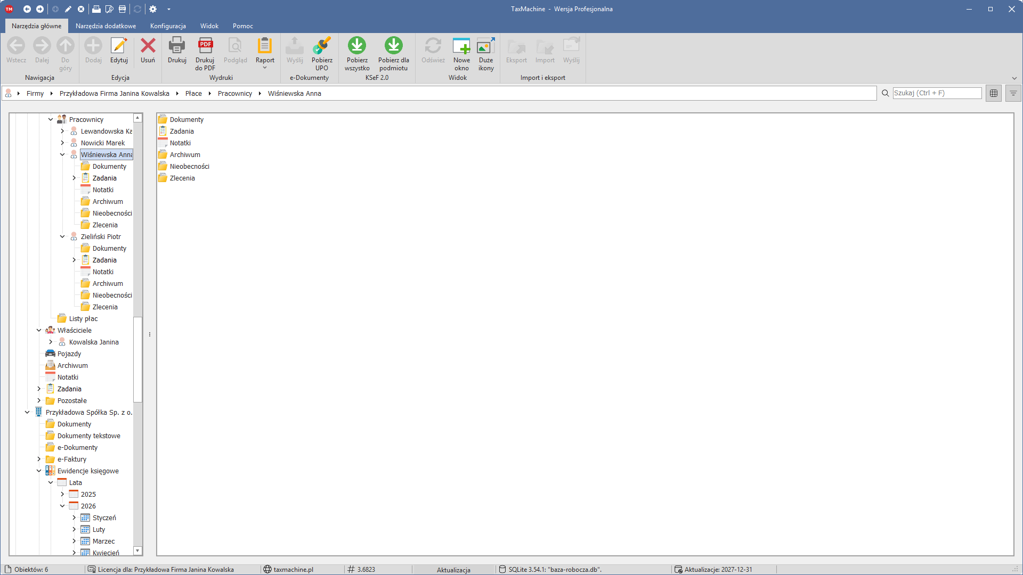Open the Konfiguracja ribbon tab

[x=168, y=26]
